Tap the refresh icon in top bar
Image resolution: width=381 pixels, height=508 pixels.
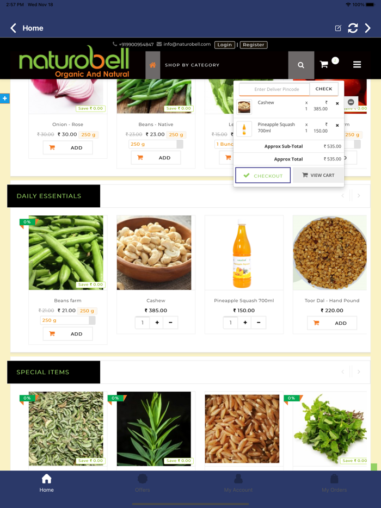pyautogui.click(x=353, y=28)
